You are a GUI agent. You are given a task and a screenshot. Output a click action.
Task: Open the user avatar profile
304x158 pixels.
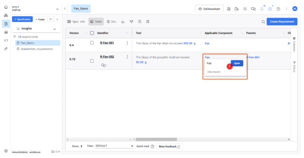click(x=295, y=9)
